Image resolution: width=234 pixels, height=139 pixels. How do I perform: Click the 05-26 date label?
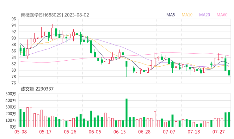pyautogui.click(x=70, y=132)
